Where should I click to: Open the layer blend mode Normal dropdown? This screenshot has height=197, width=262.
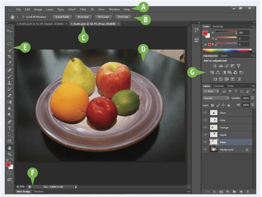(216, 98)
